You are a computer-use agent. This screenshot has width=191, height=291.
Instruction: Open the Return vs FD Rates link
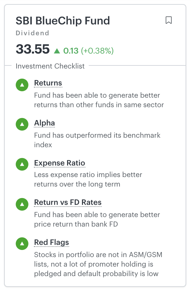pos(68,202)
